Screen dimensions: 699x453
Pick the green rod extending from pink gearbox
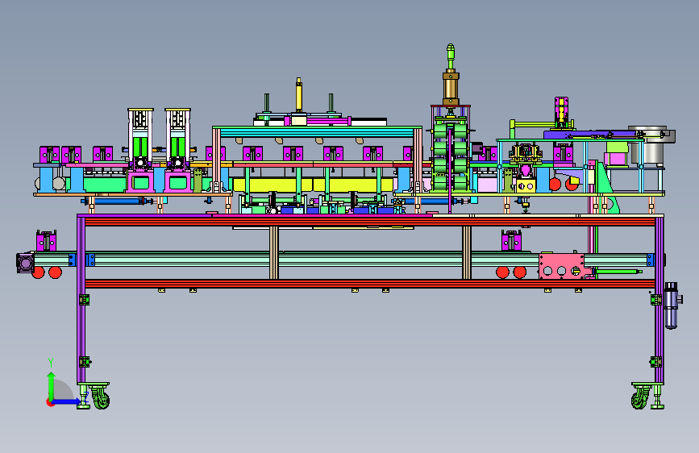pos(618,271)
